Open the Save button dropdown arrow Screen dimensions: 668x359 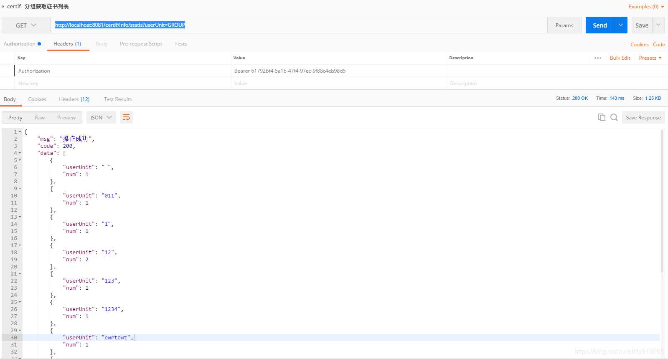point(658,25)
